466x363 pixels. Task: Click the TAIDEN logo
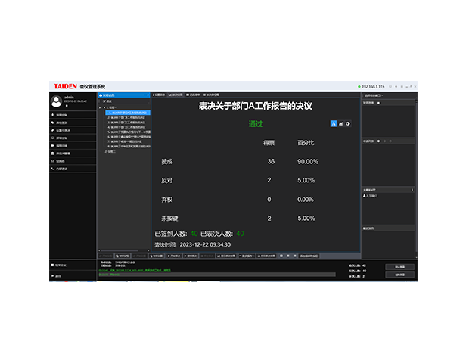point(64,87)
